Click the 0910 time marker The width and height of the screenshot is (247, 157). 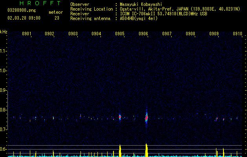(x=238, y=34)
